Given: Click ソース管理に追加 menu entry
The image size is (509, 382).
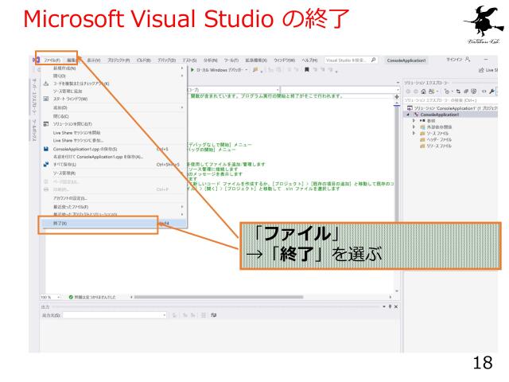Looking at the screenshot, I should point(113,91).
